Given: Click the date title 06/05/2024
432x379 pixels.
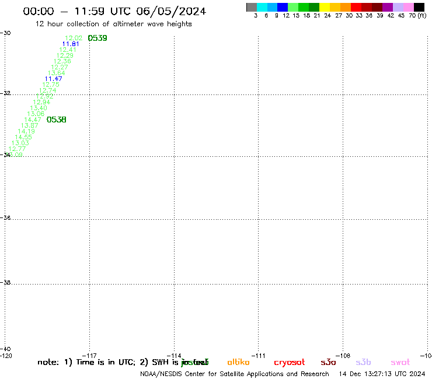Looking at the screenshot, I should 171,12.
